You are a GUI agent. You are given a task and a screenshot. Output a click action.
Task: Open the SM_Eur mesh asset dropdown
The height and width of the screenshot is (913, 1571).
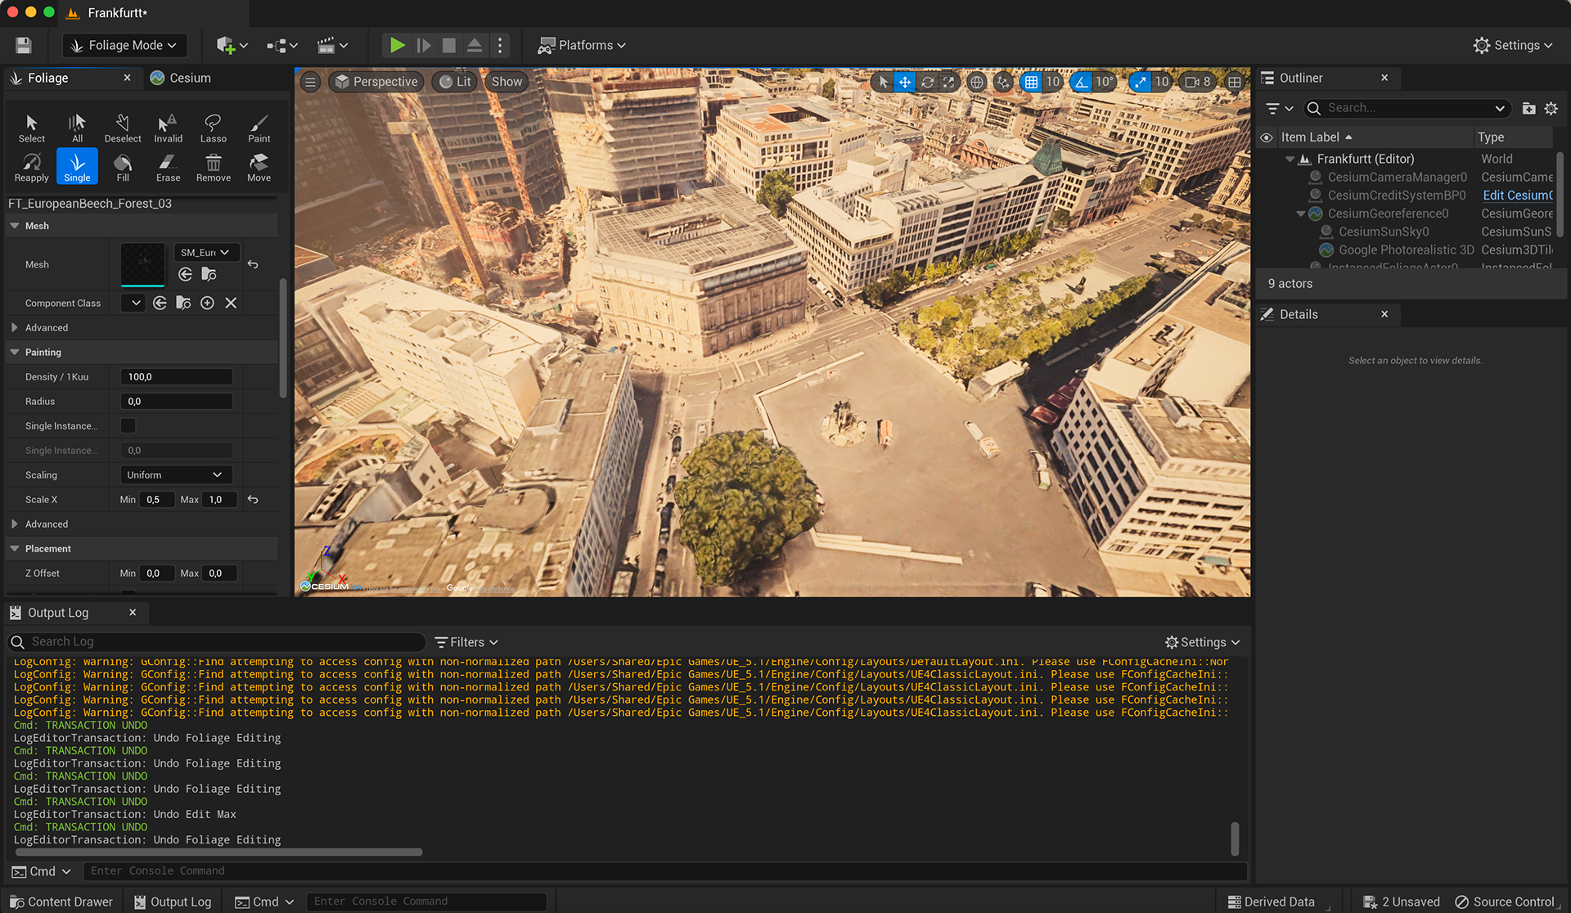(206, 253)
